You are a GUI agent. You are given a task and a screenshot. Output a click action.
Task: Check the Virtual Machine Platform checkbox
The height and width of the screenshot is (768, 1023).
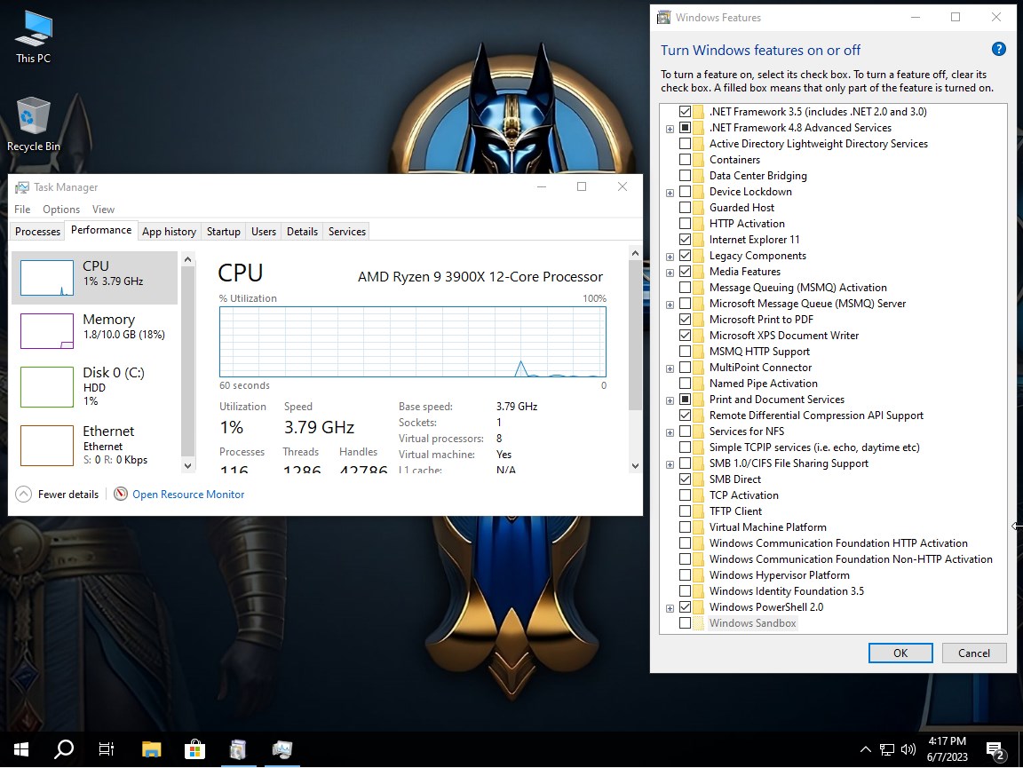(685, 527)
